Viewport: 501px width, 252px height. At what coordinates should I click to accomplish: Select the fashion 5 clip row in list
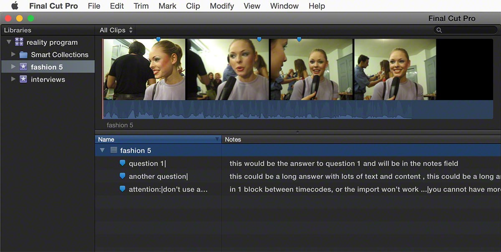tap(298, 150)
